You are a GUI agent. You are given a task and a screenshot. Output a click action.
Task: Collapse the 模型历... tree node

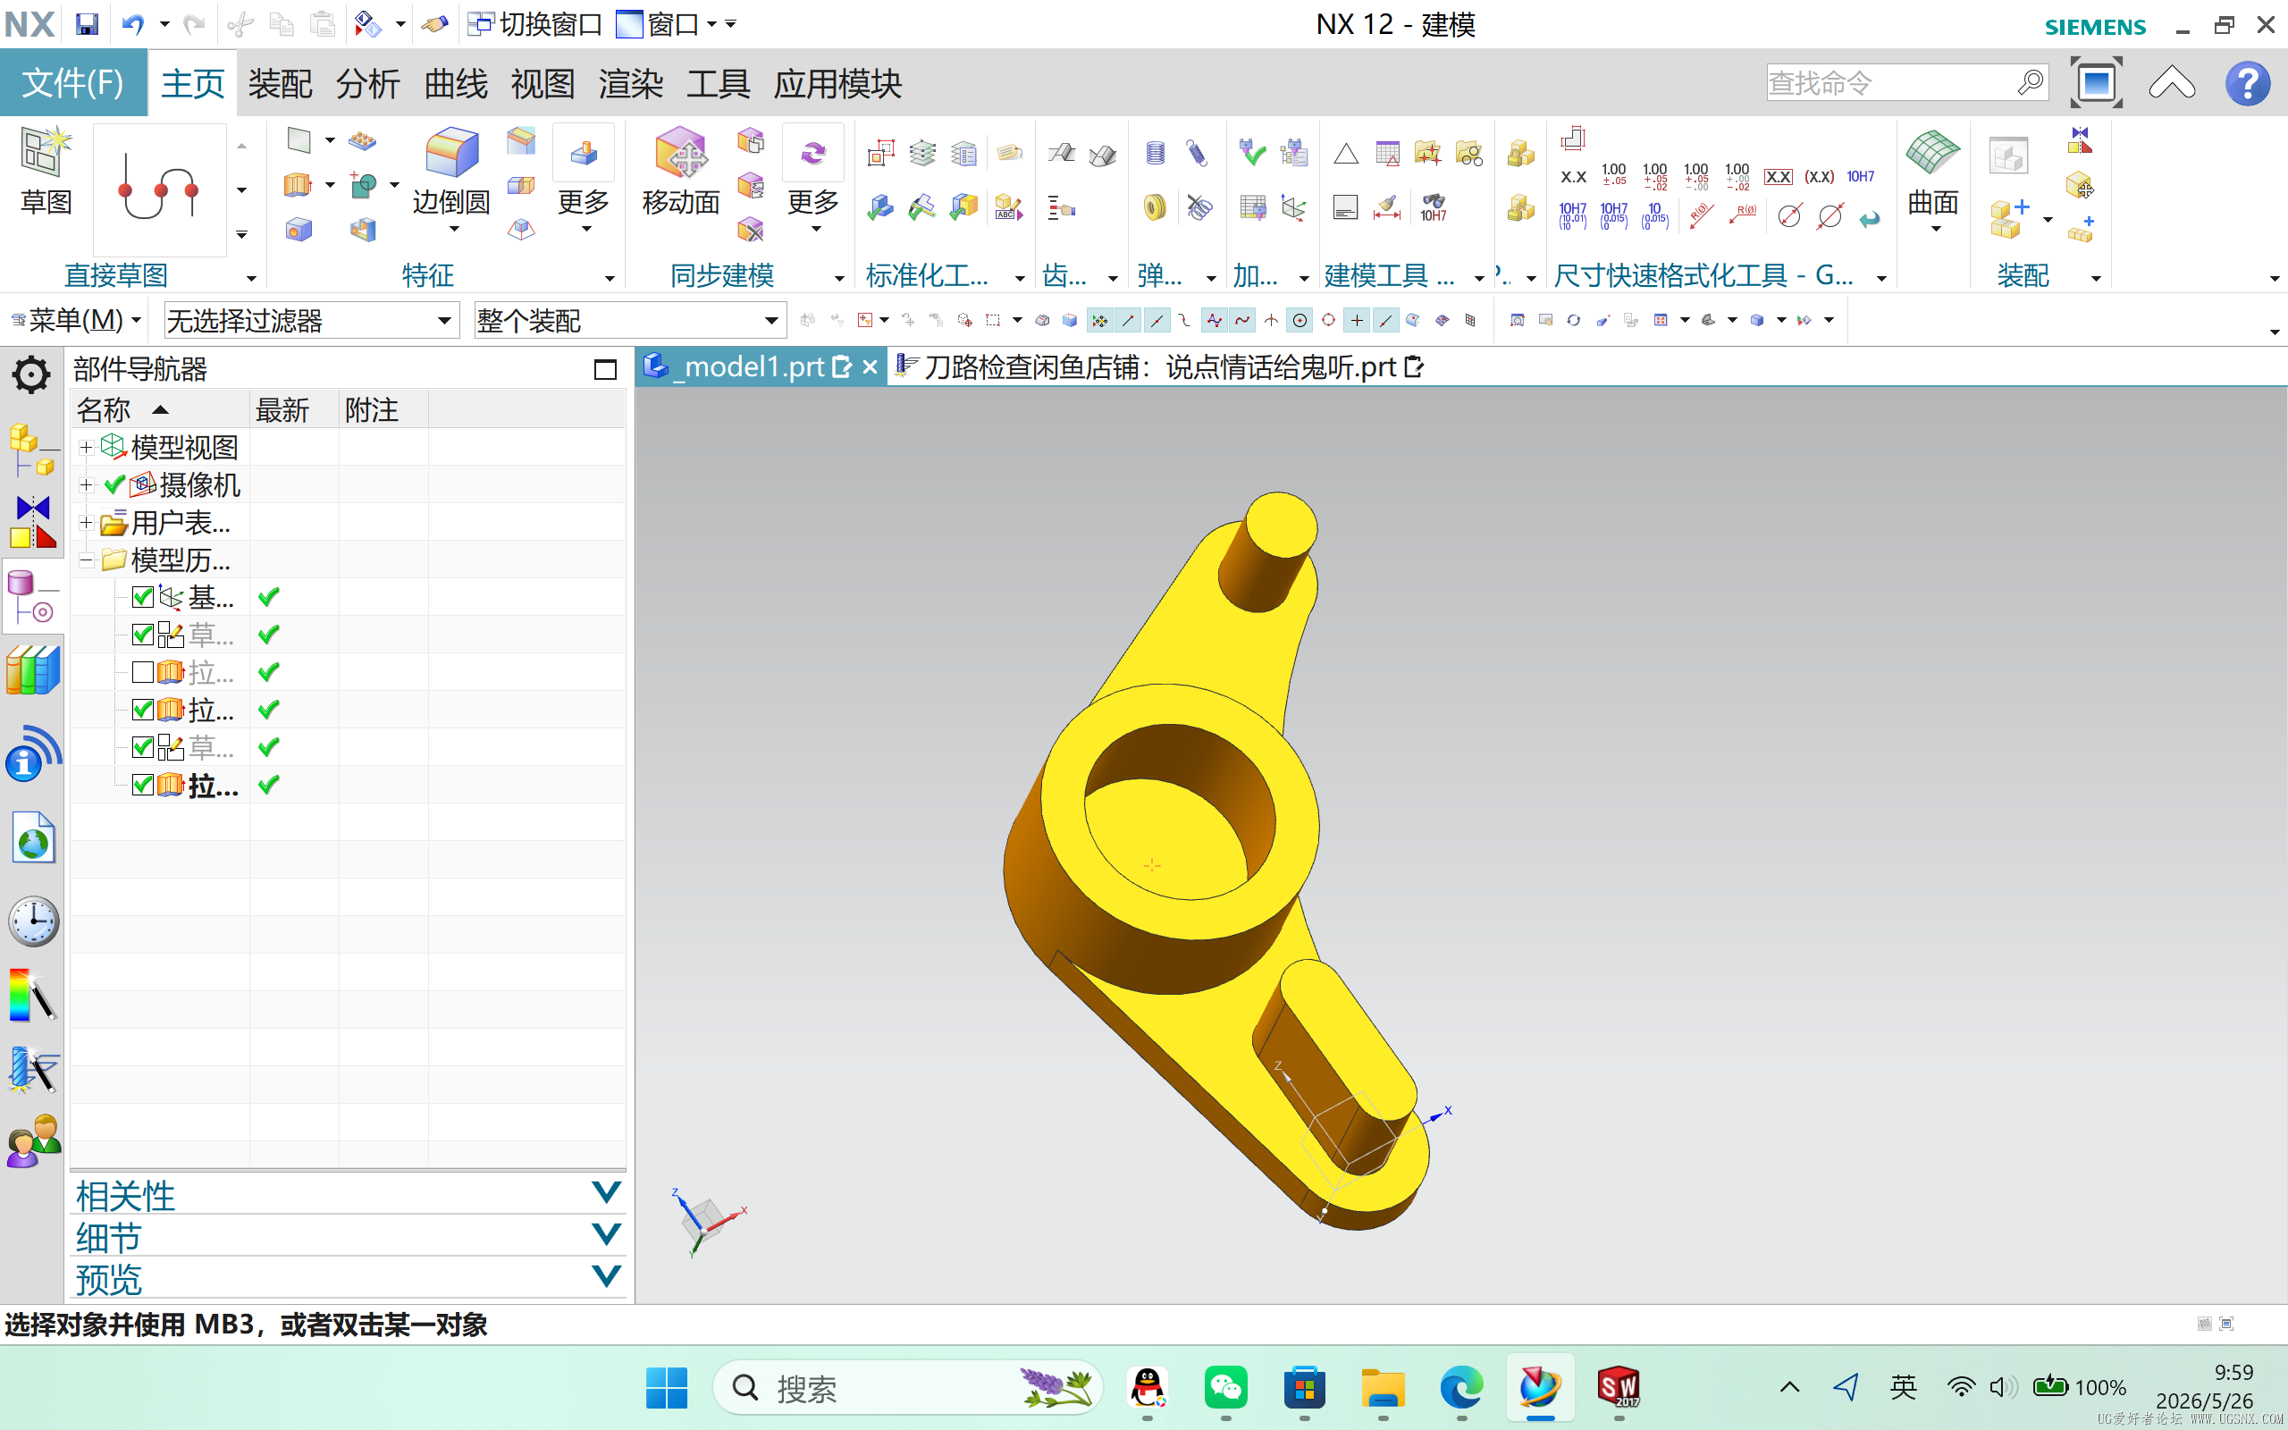pyautogui.click(x=86, y=559)
